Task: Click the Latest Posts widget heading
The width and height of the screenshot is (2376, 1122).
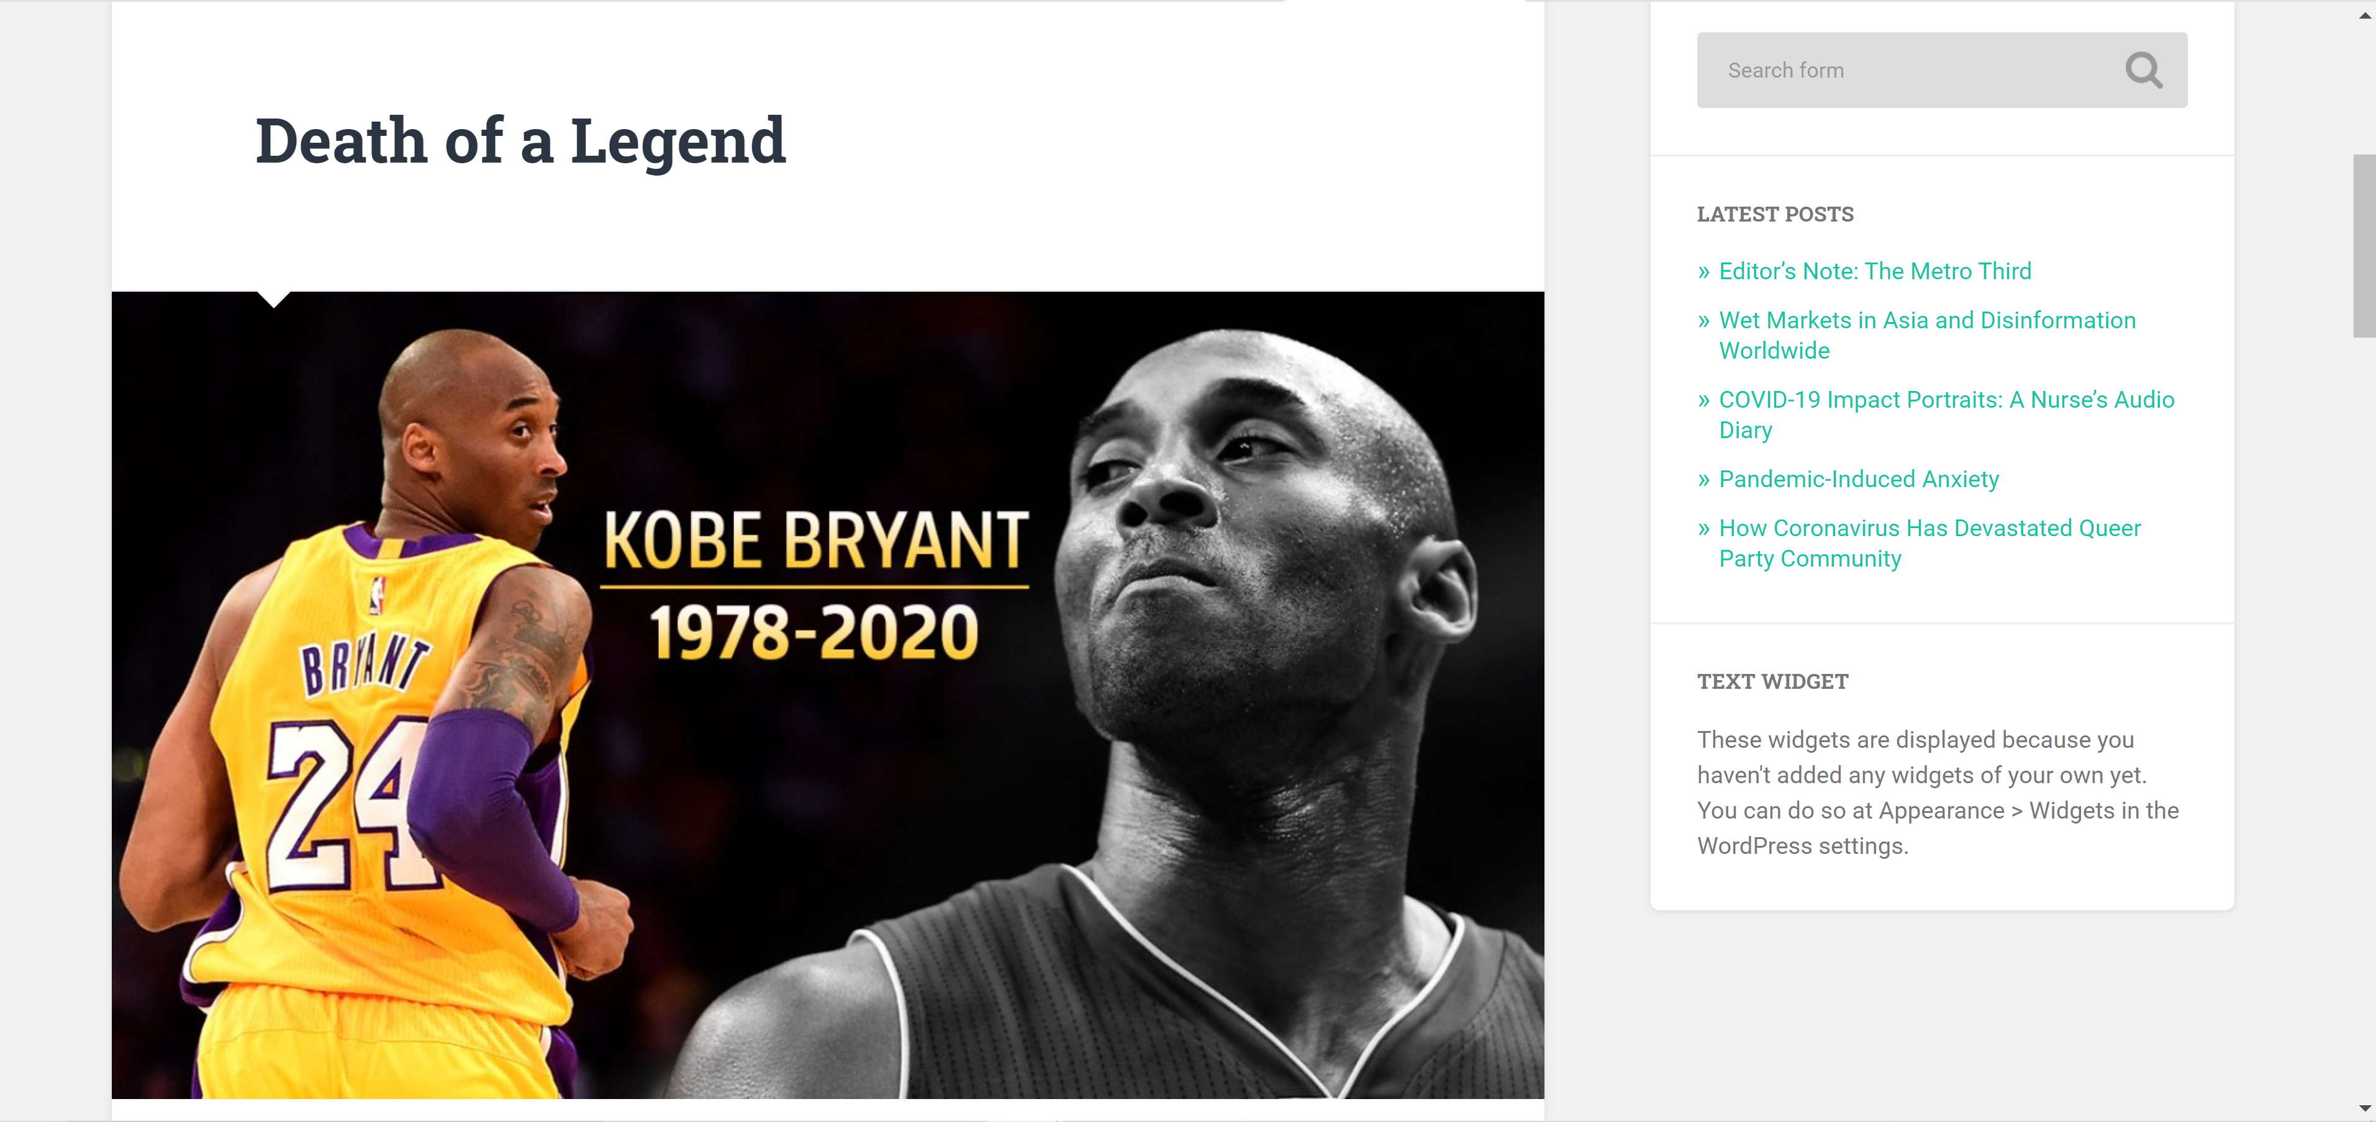Action: tap(1775, 214)
